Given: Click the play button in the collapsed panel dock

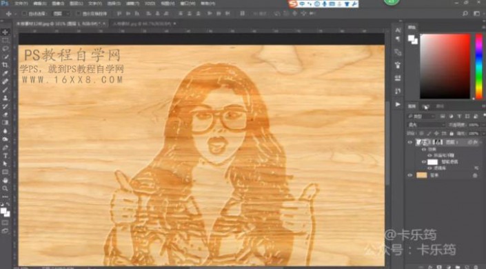Looking at the screenshot, I should coord(398,104).
